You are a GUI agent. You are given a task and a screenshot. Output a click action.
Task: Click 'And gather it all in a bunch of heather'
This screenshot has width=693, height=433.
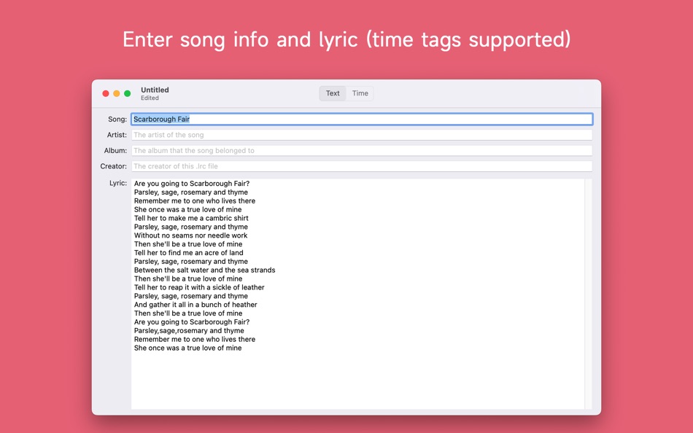click(x=195, y=305)
